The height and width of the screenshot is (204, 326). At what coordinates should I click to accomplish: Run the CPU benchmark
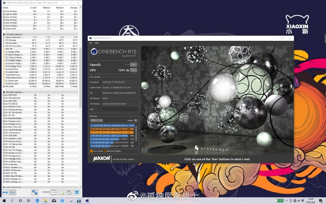click(x=134, y=70)
